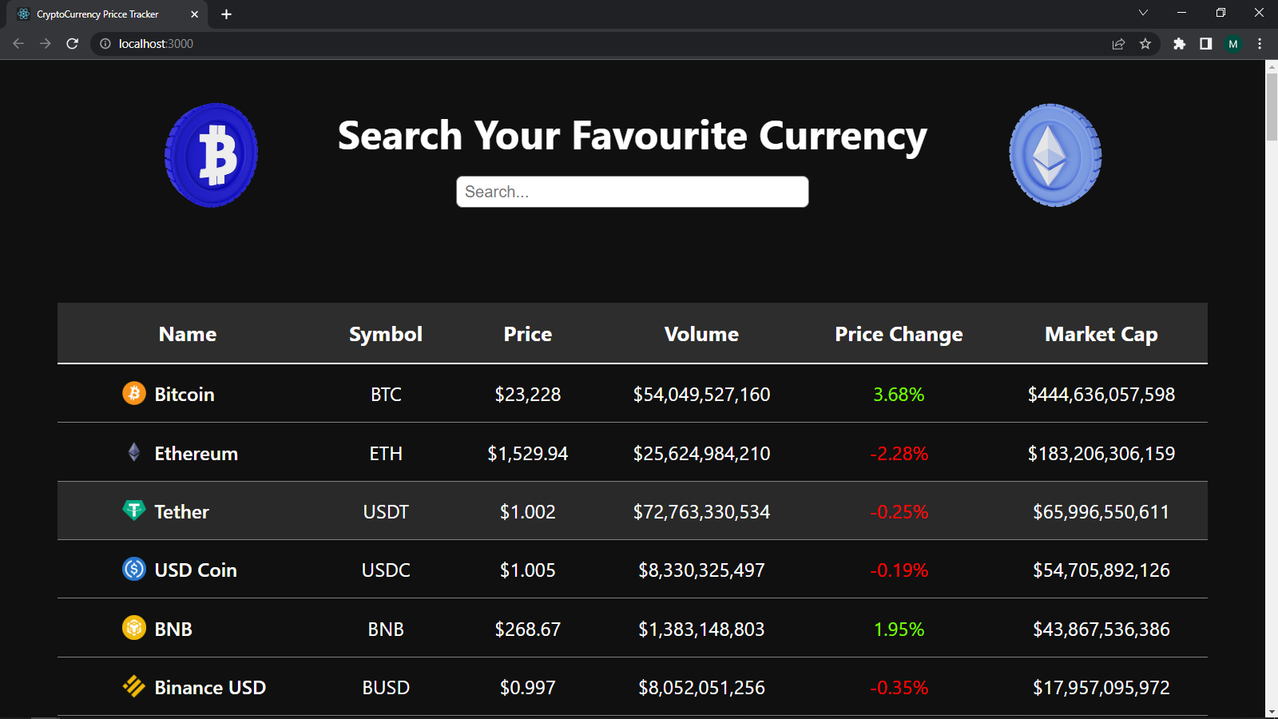The width and height of the screenshot is (1278, 719).
Task: Click Ethereum price $1,529.94
Action: pos(528,454)
